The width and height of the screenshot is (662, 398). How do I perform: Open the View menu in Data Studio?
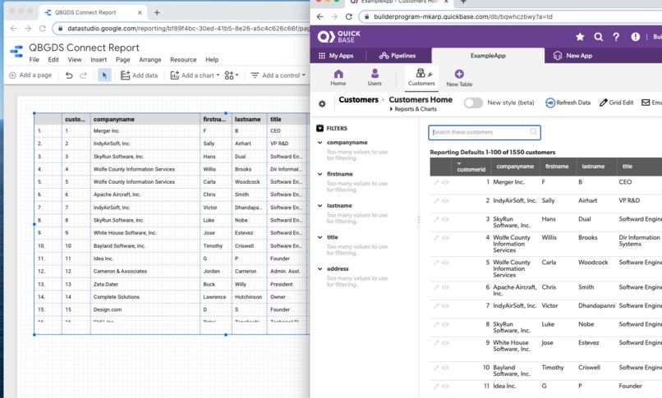75,60
